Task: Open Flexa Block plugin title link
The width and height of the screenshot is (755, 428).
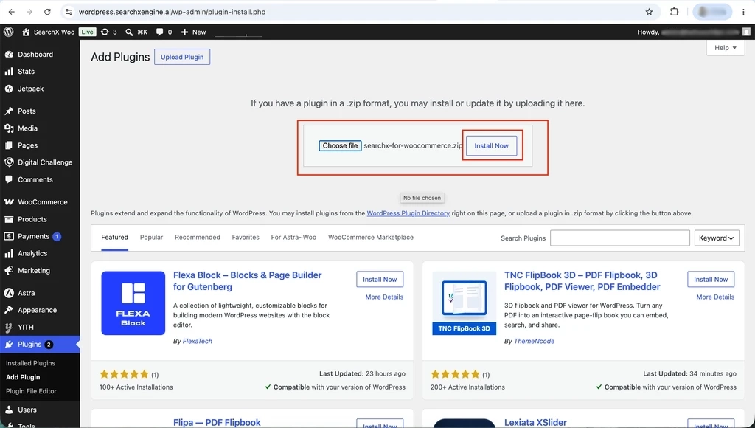Action: (x=248, y=281)
